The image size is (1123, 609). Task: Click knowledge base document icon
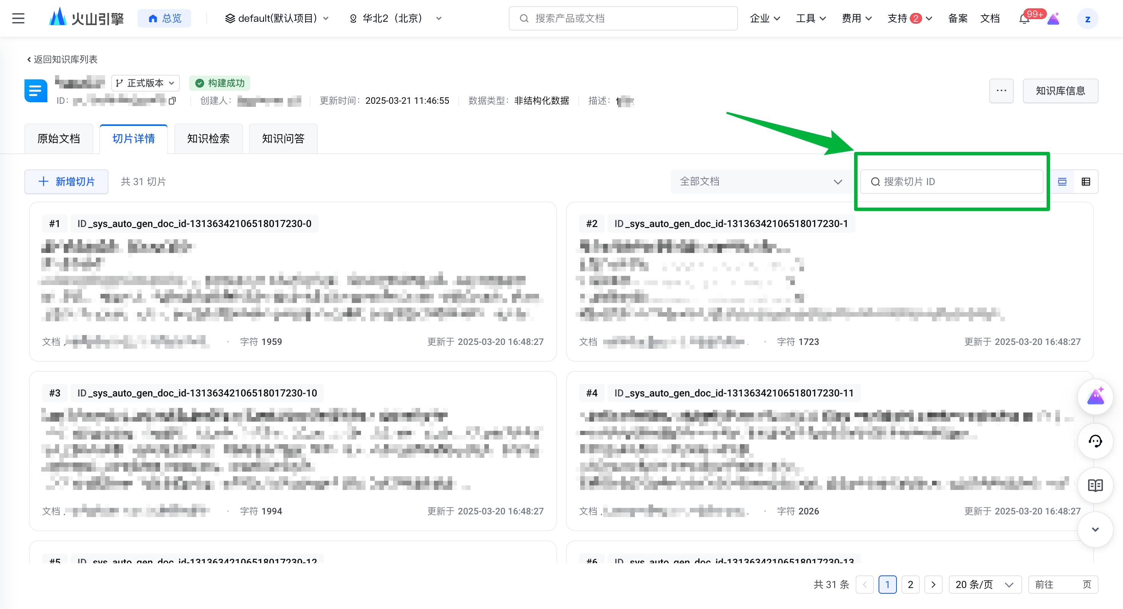[x=36, y=90]
